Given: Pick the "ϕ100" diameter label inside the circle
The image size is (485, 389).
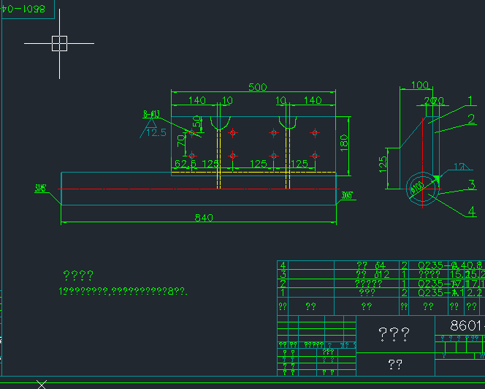Looking at the screenshot, I should (416, 186).
